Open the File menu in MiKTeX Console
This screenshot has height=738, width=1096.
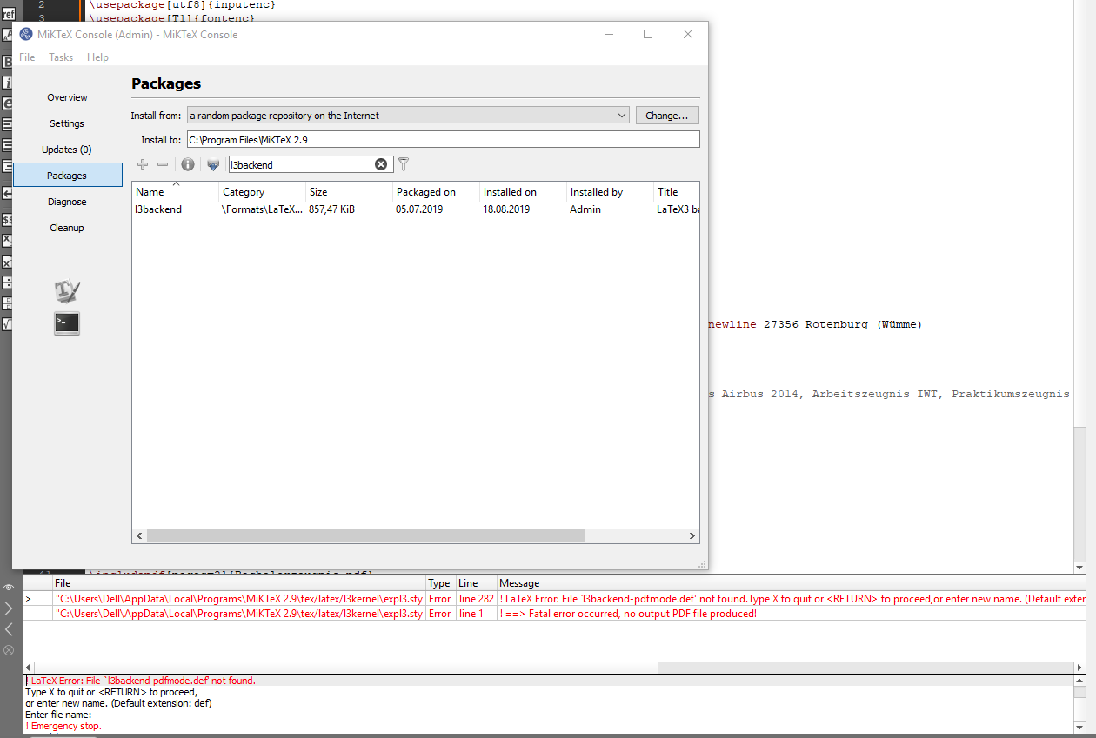pos(27,57)
